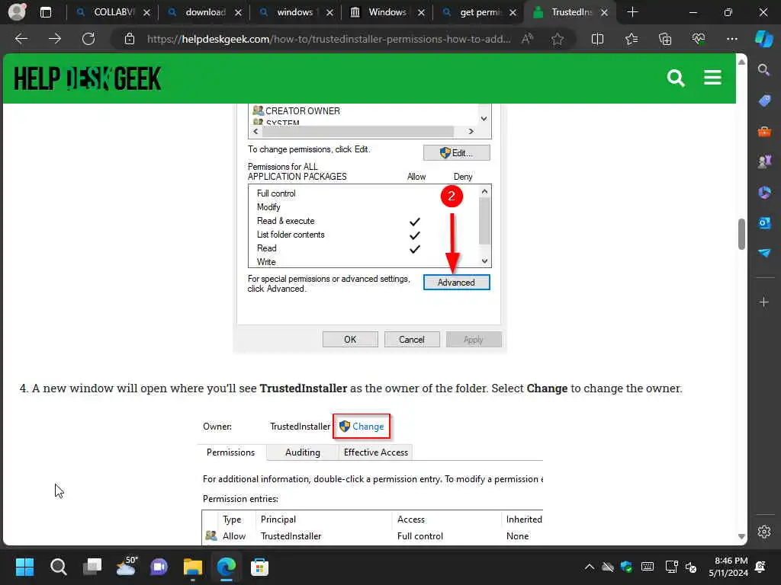Open the weather widget showing 50°
The width and height of the screenshot is (781, 585).
click(x=126, y=567)
